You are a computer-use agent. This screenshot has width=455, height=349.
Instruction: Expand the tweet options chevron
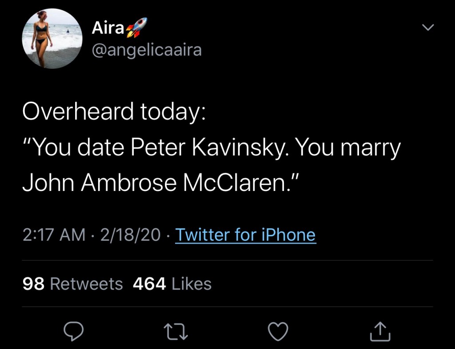click(427, 28)
